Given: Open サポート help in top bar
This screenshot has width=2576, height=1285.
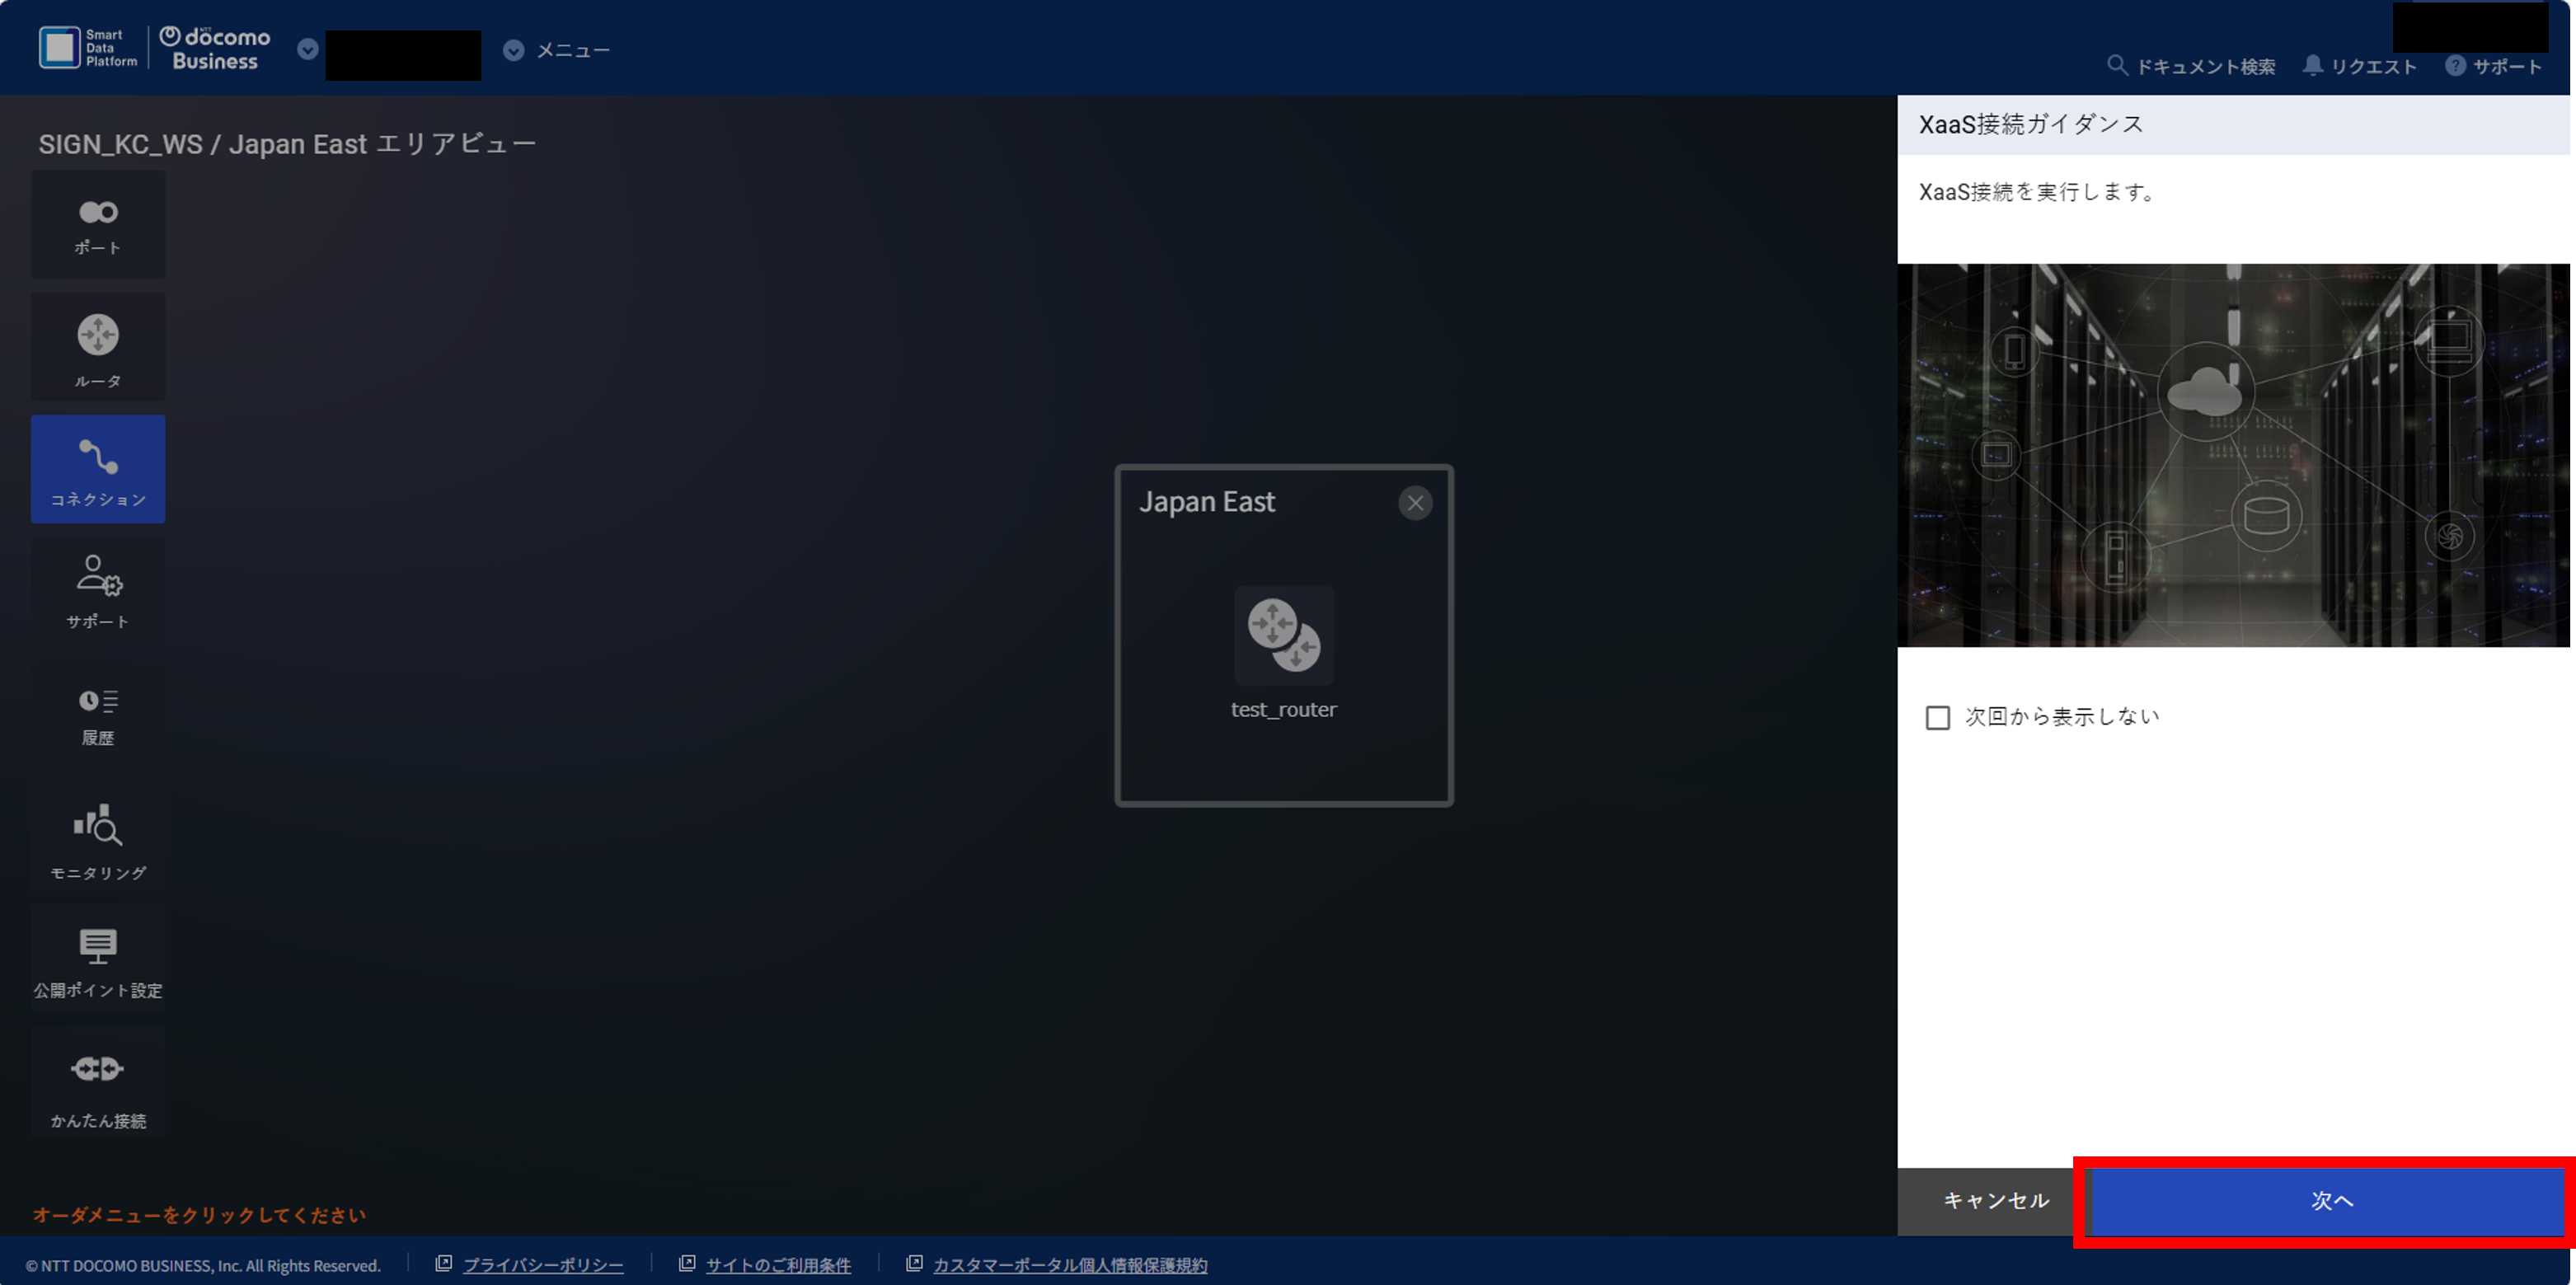Looking at the screenshot, I should click(x=2494, y=66).
